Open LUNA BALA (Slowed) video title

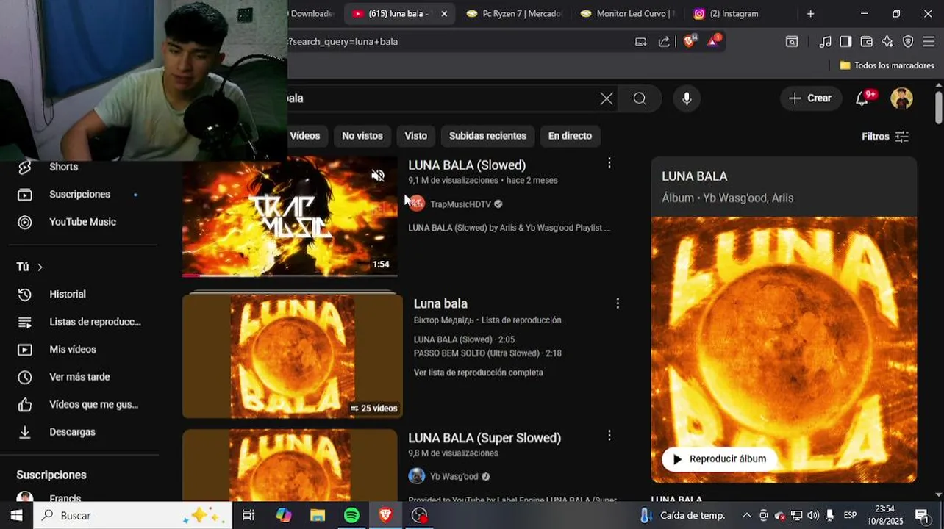click(x=467, y=165)
